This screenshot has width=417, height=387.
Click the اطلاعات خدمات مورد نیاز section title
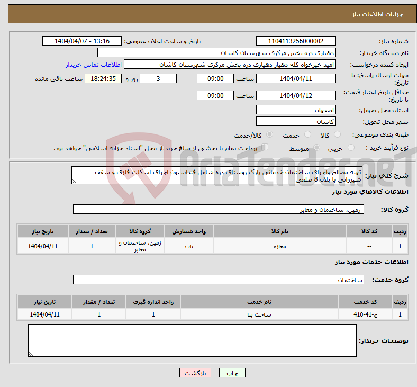click(371, 262)
